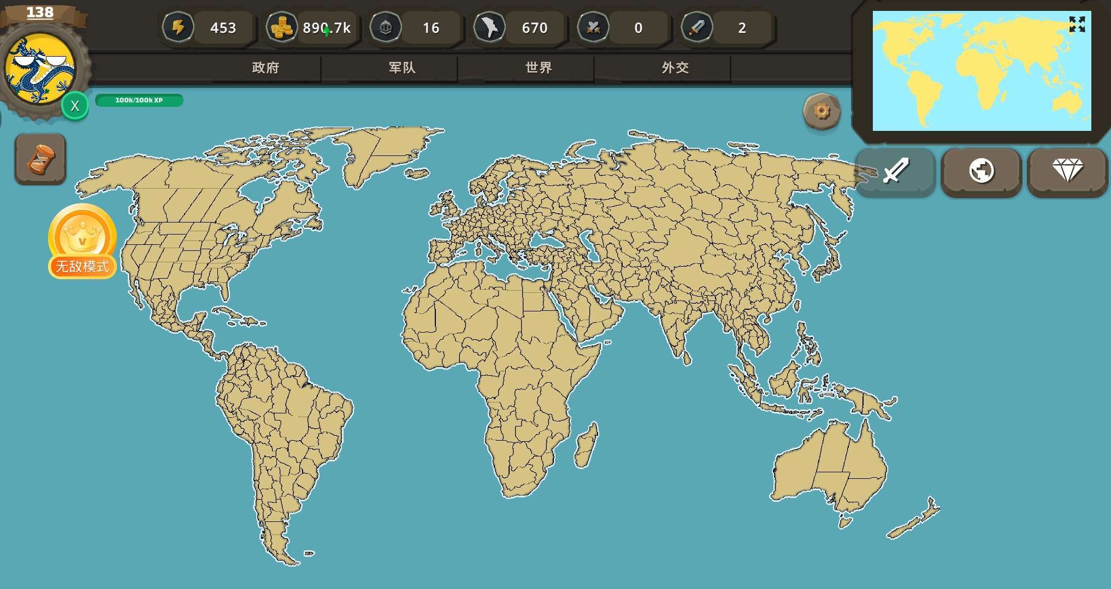Click the 100k/100k XP progress bar

pos(139,100)
